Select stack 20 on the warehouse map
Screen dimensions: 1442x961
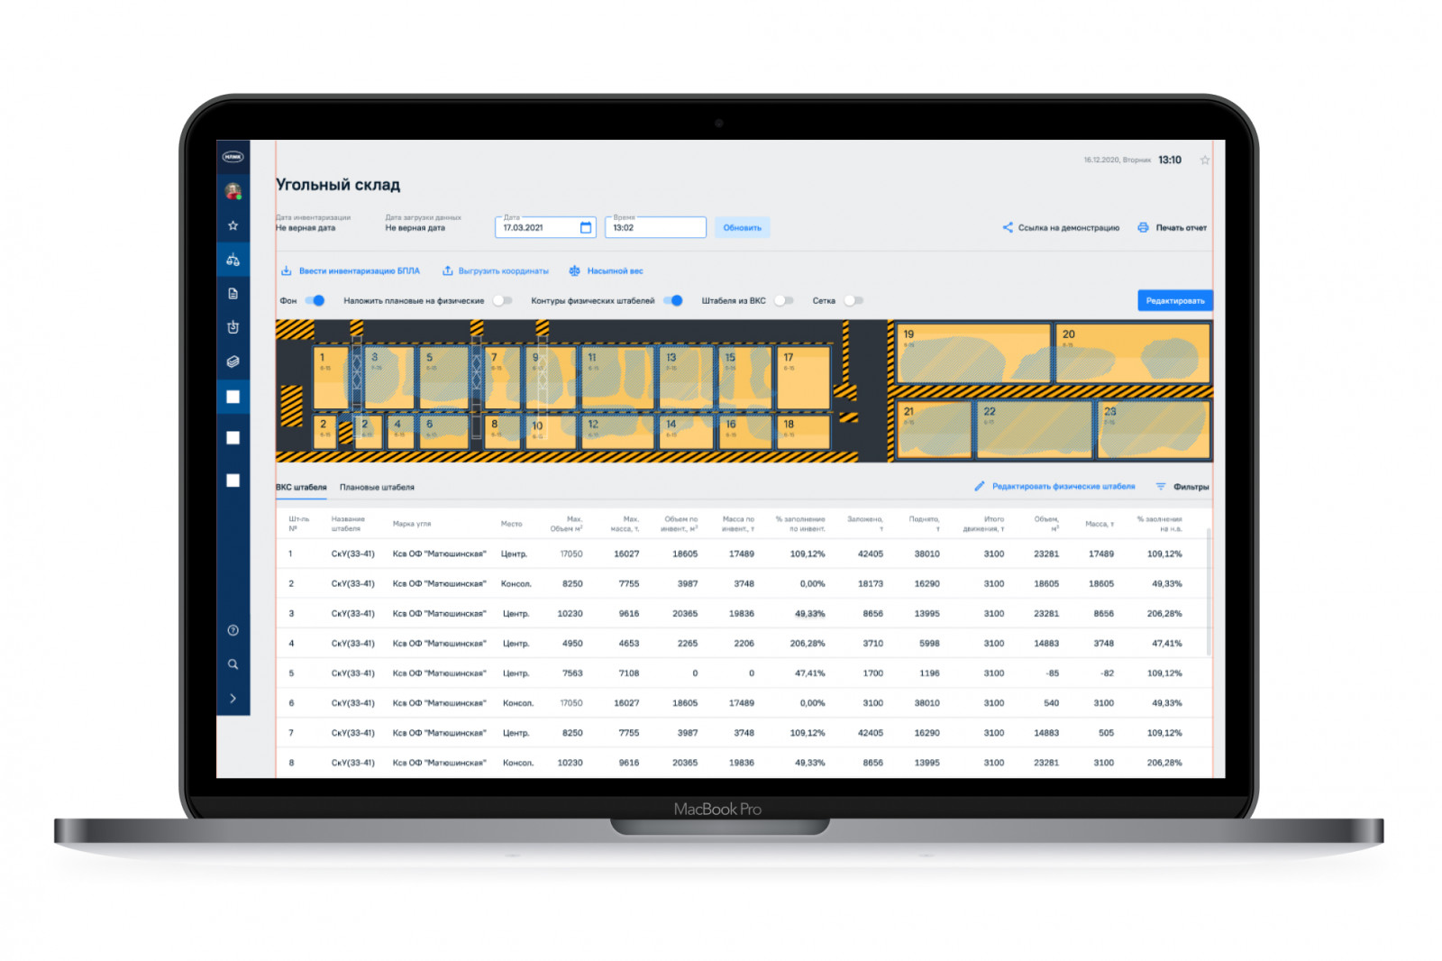1133,352
